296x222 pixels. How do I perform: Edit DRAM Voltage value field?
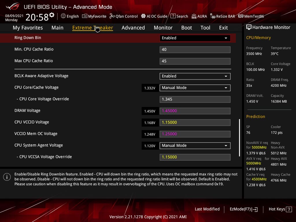(x=195, y=111)
